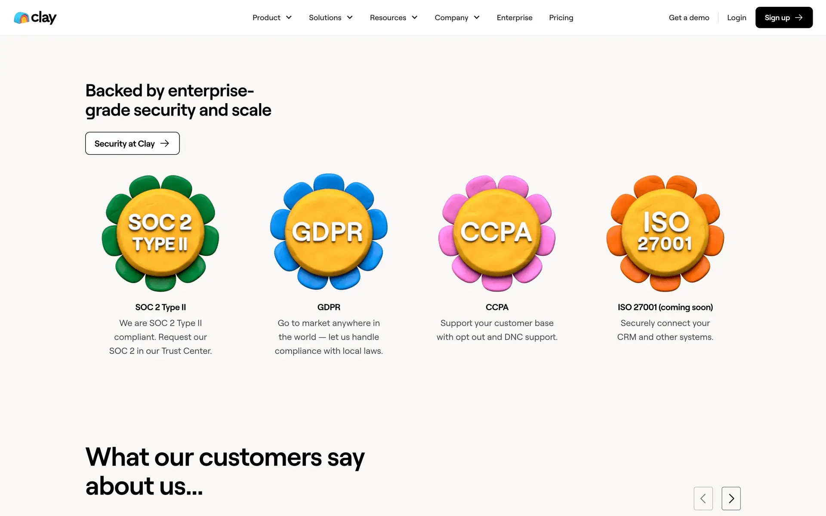Expand the Product dropdown menu
This screenshot has width=826, height=516.
(272, 18)
